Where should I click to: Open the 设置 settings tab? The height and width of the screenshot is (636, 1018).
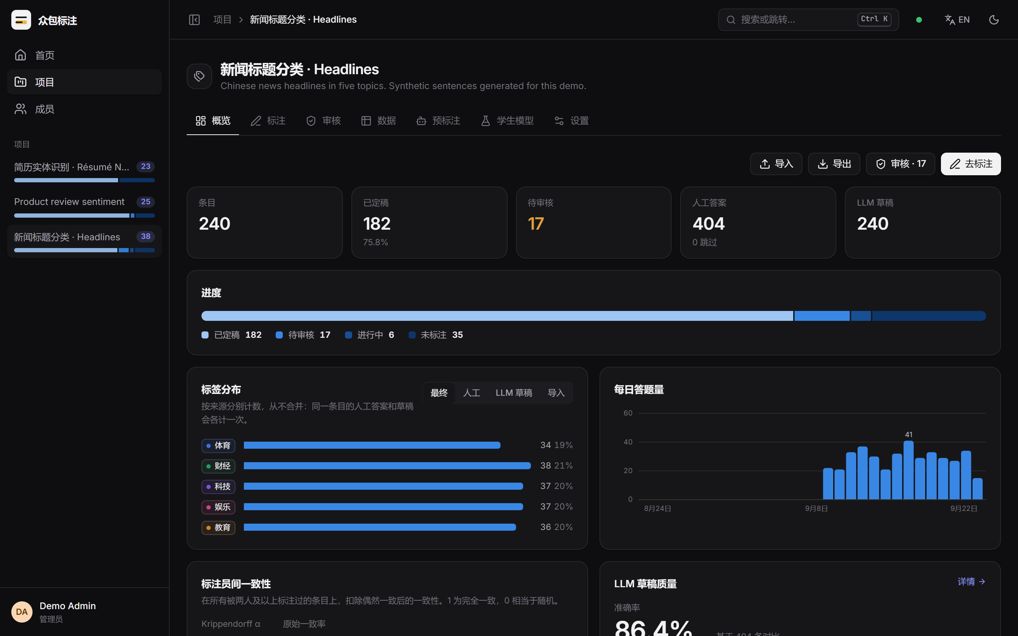[x=571, y=121]
